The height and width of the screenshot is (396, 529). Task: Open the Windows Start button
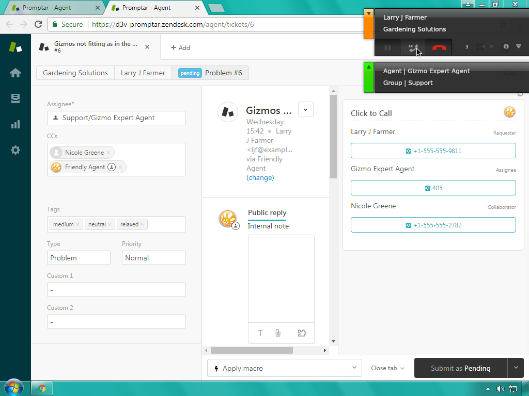click(14, 388)
